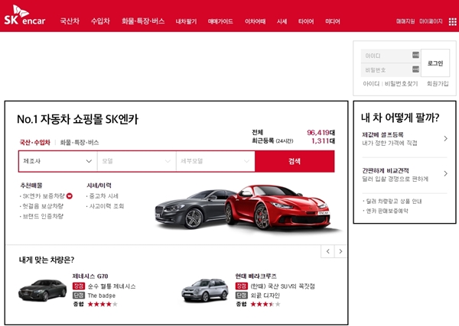Screen dimensions: 459x326
Task: Open the 마이페이지 link
Action: coord(431,21)
